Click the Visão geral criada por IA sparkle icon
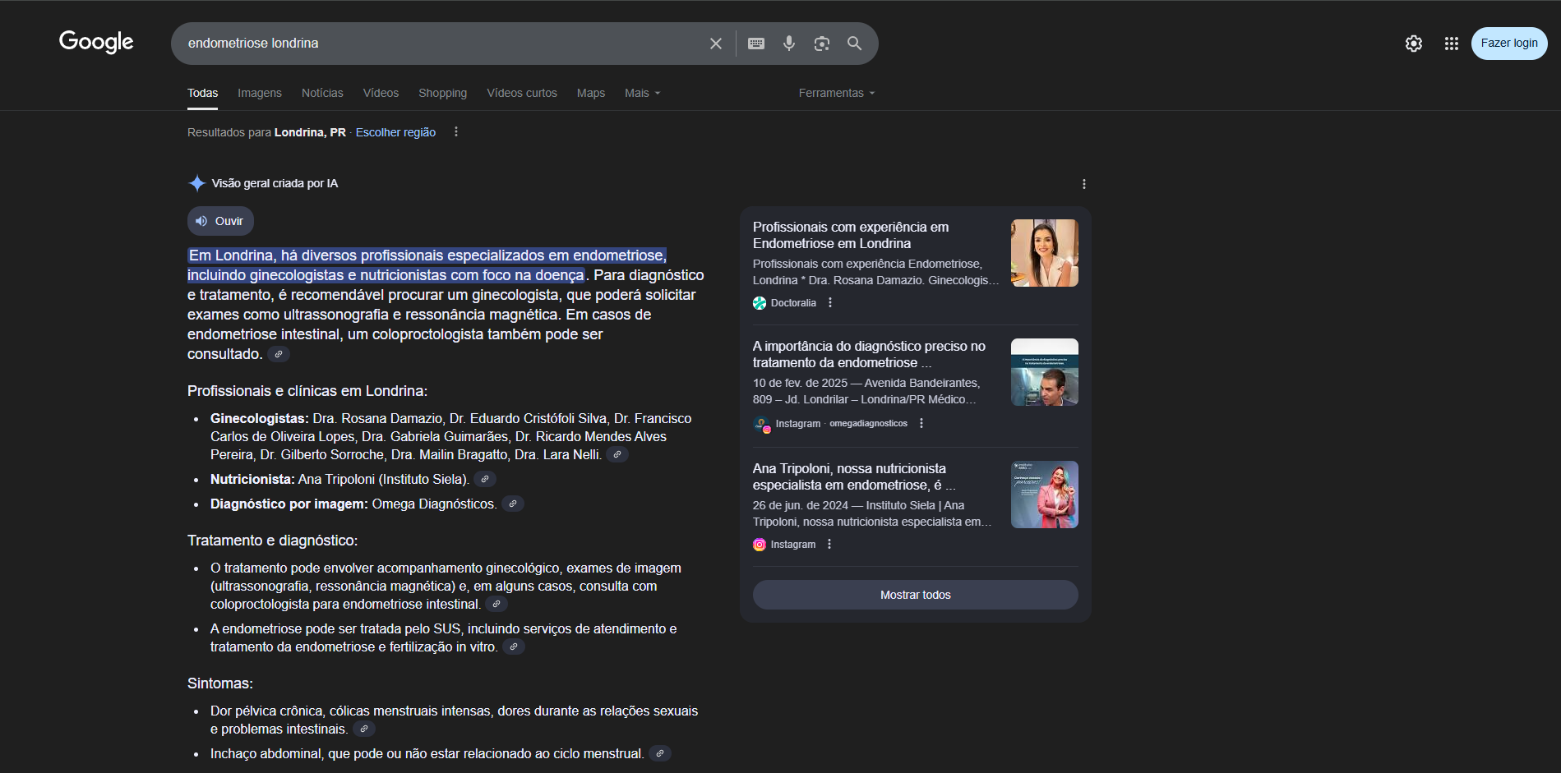Image resolution: width=1561 pixels, height=773 pixels. tap(197, 183)
